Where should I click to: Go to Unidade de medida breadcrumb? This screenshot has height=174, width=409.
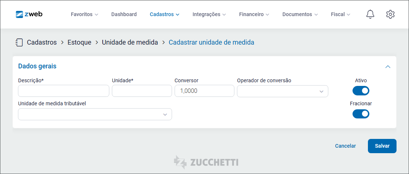tap(130, 42)
